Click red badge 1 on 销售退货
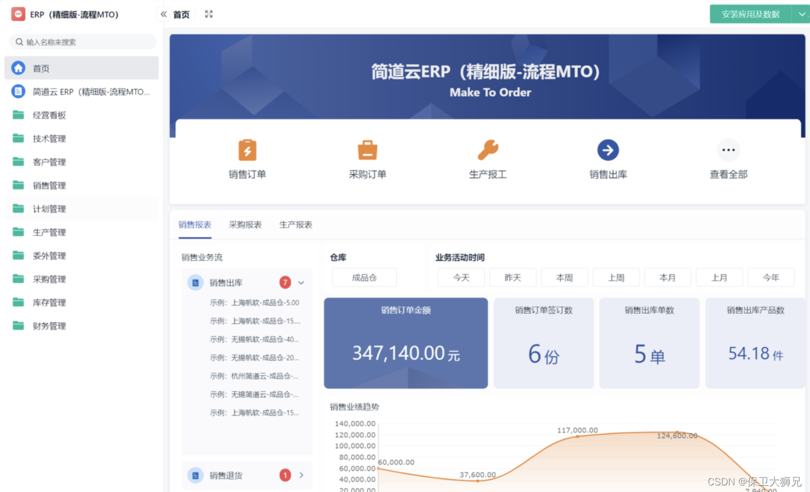The image size is (810, 492). click(x=285, y=476)
